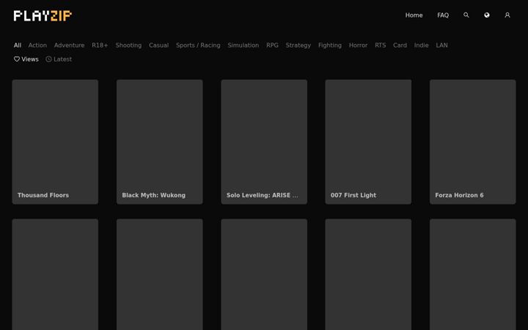Filter by RTS category

click(x=380, y=45)
